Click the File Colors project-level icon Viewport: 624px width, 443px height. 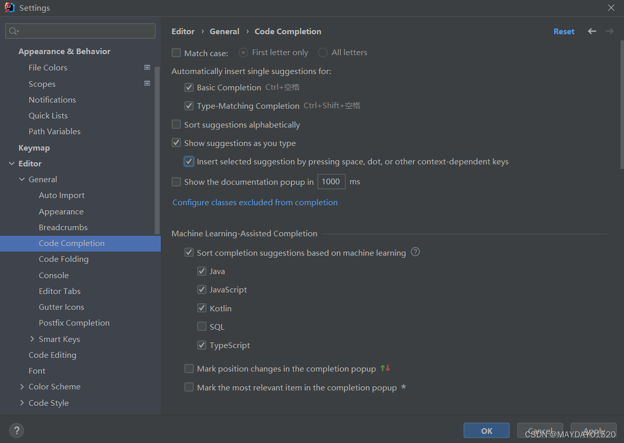coord(147,67)
